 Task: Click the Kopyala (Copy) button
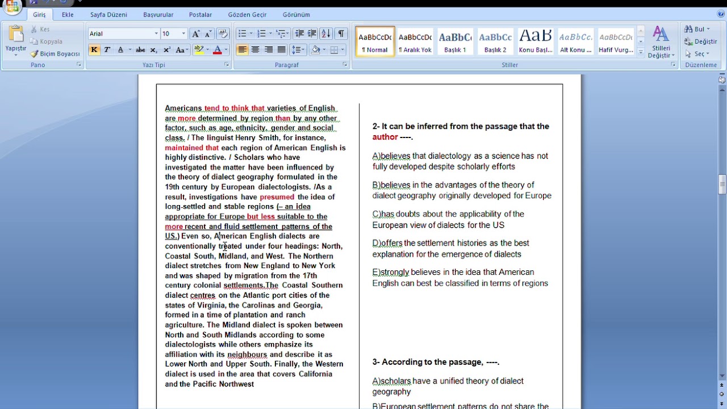[46, 41]
